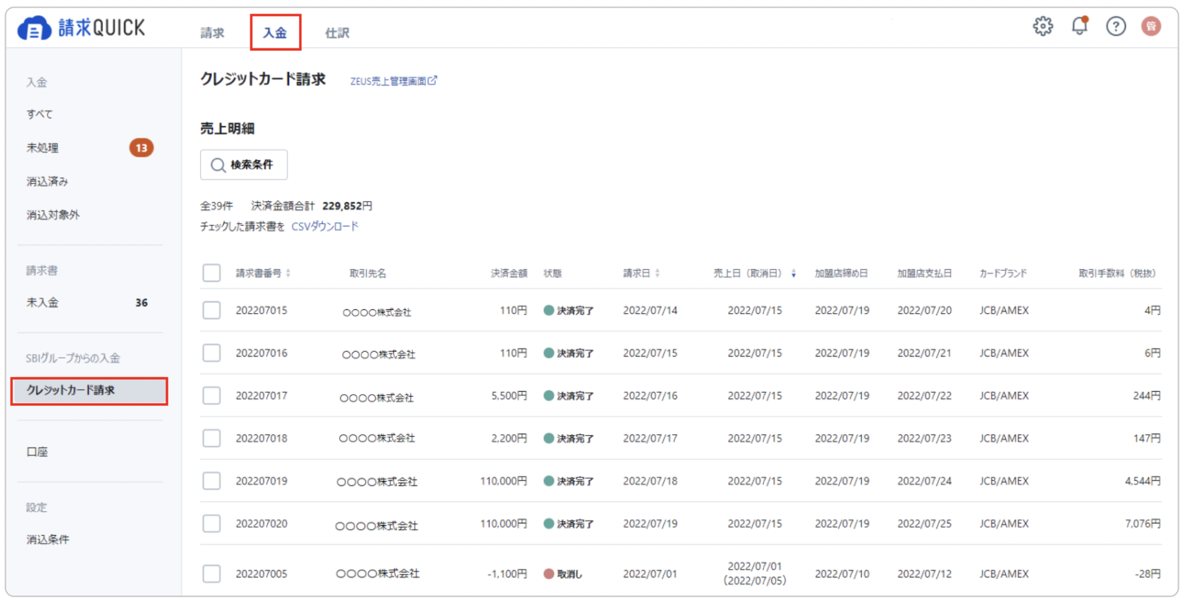Click the 未処理 badge showing 13
The height and width of the screenshot is (604, 1185).
(x=141, y=148)
